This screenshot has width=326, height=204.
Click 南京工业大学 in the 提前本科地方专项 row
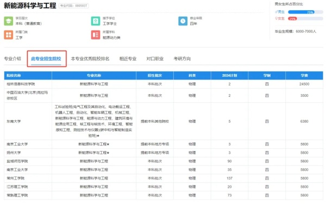pos(17,144)
